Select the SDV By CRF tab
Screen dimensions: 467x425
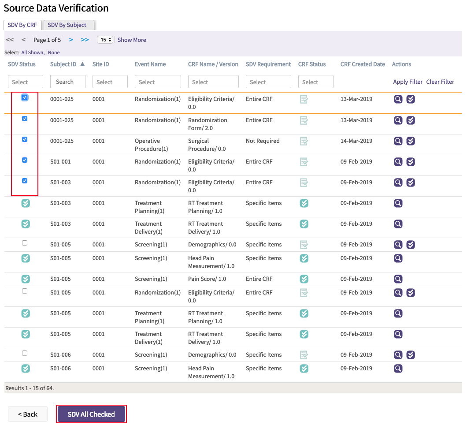(22, 25)
